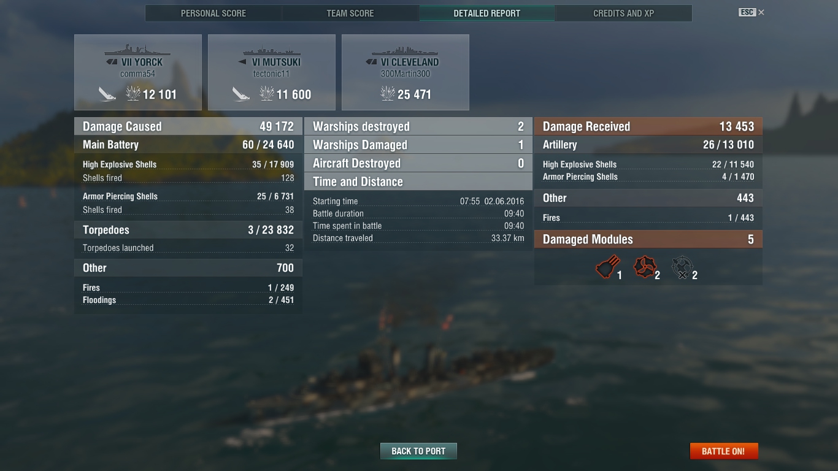838x471 pixels.
Task: Click the Yorck sunk-ship icon
Action: pos(107,94)
